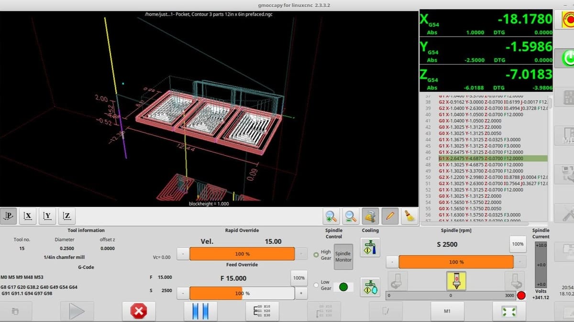Select the Y axis view button
Image resolution: width=574 pixels, height=322 pixels.
(x=47, y=216)
